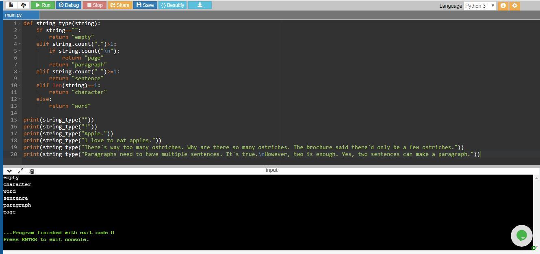540x254 pixels.
Task: Open the green chat bubble
Action: pos(521,235)
